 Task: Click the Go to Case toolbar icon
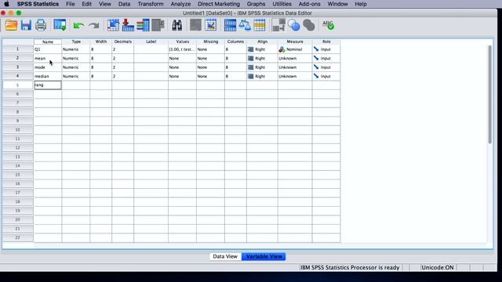tap(113, 25)
